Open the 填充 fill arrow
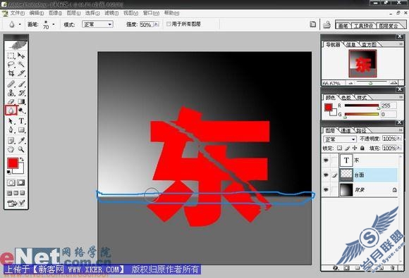409x278 pixels. (x=399, y=148)
